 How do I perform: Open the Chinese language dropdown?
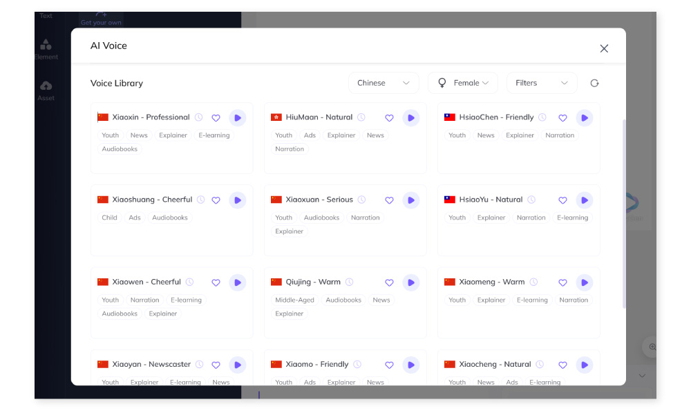pos(384,83)
